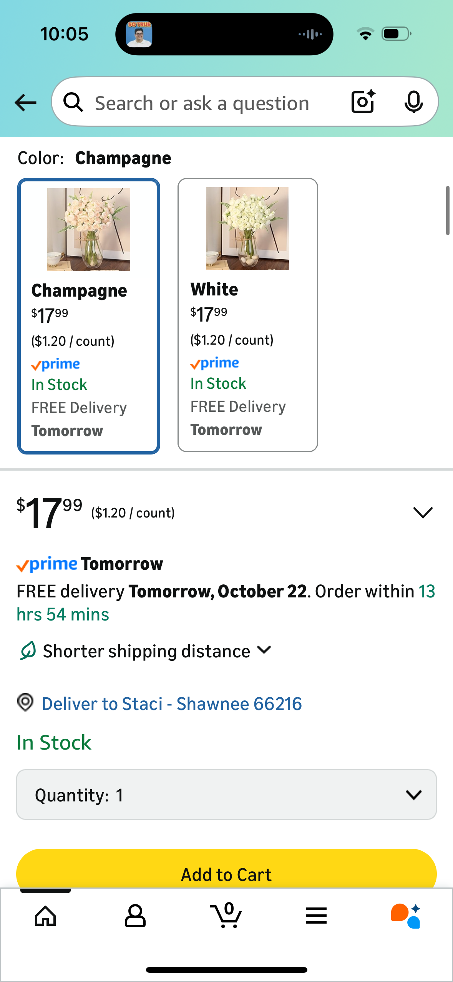The height and width of the screenshot is (982, 453).
Task: Go to Home tab in bottom bar
Action: click(x=45, y=916)
